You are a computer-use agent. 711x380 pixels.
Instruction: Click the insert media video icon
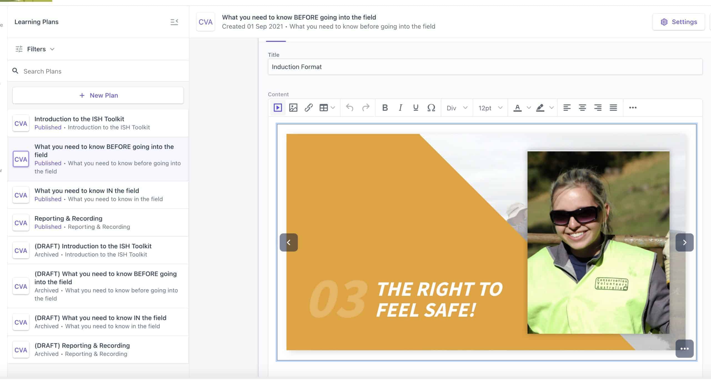[277, 108]
